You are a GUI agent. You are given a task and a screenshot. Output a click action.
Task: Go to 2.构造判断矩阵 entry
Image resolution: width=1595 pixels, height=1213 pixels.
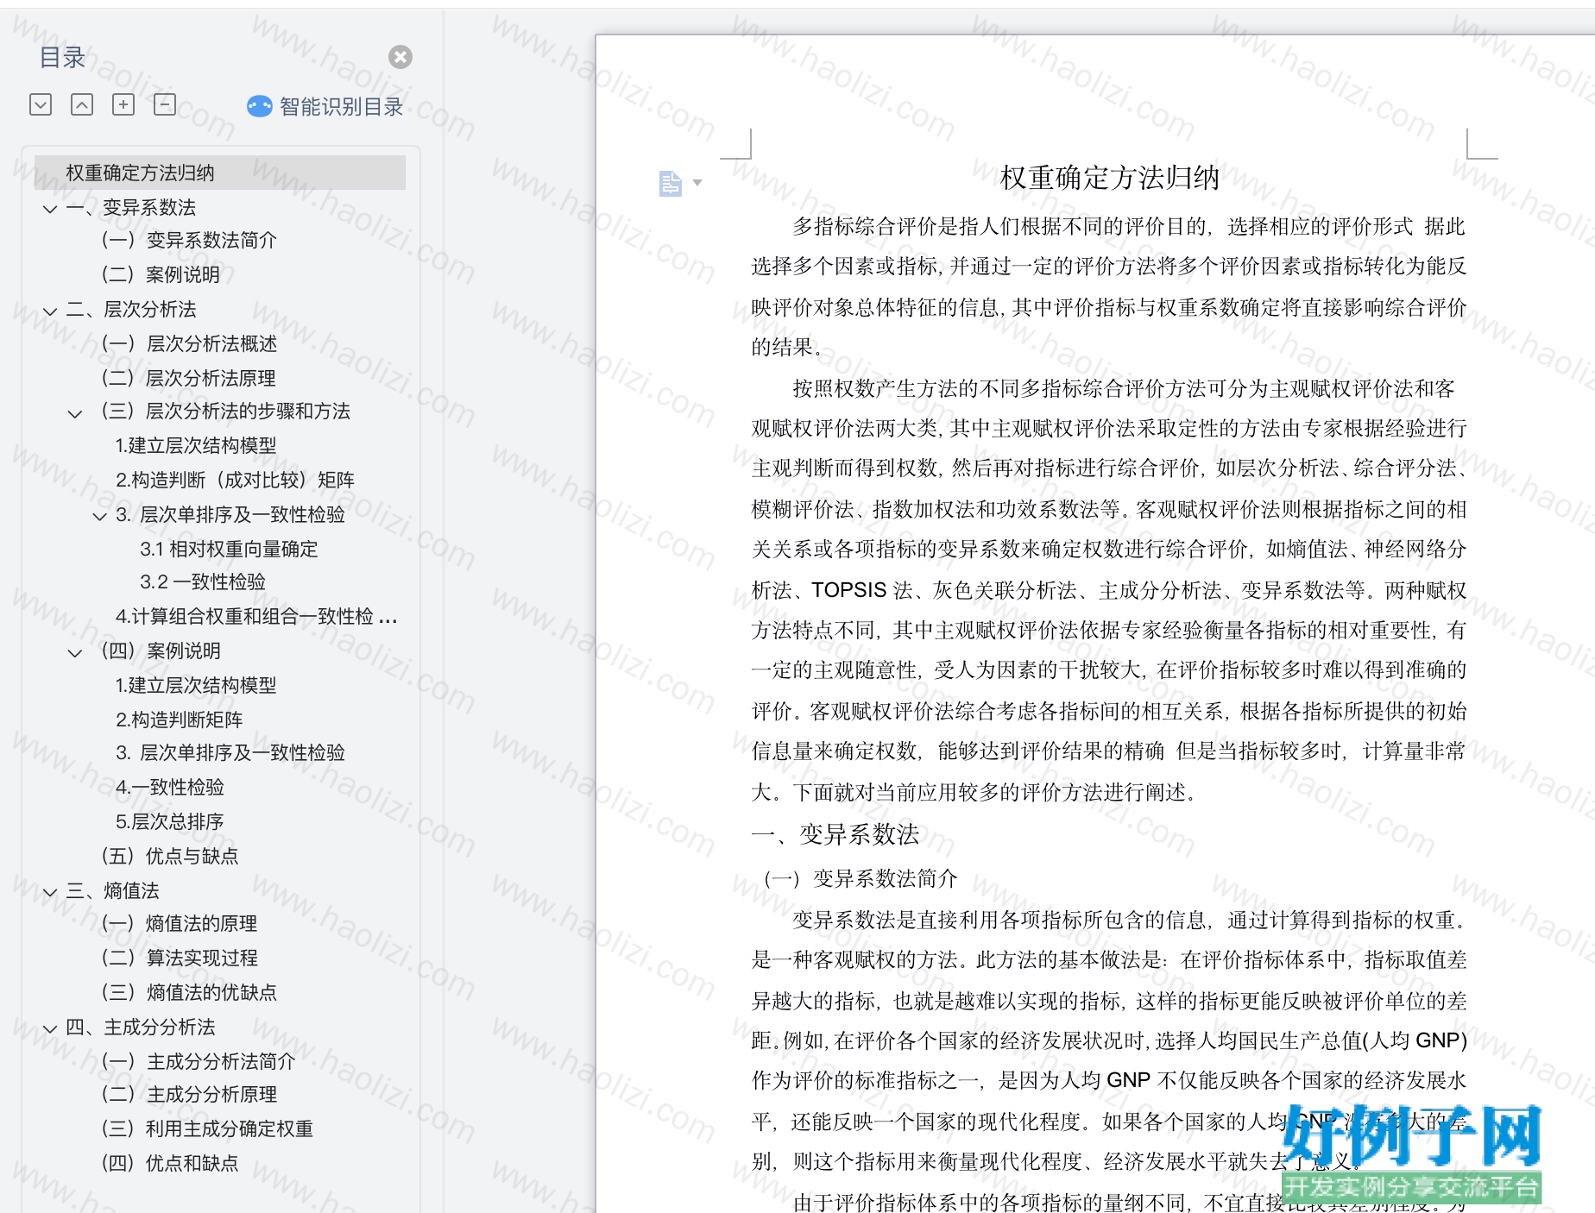[179, 720]
